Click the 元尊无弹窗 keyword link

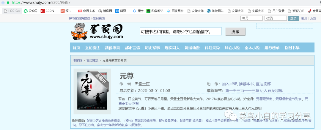[264, 99]
